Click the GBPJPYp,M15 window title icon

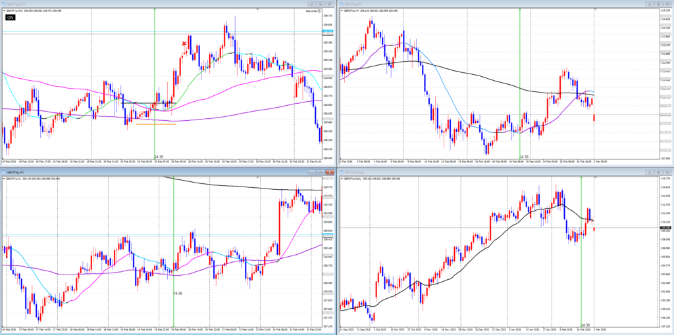[3, 4]
